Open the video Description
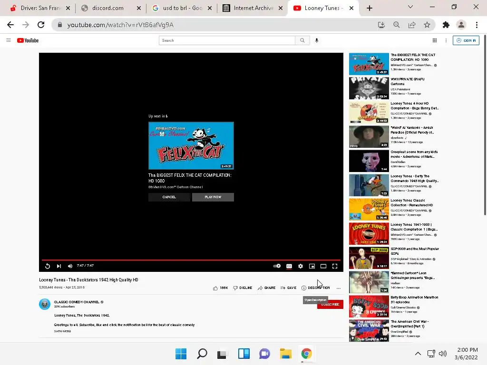The image size is (487, 365). [x=316, y=288]
